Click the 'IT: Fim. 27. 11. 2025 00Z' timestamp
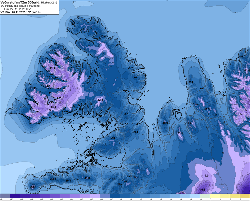Screen dimensions: 250x201 [x=15, y=9]
